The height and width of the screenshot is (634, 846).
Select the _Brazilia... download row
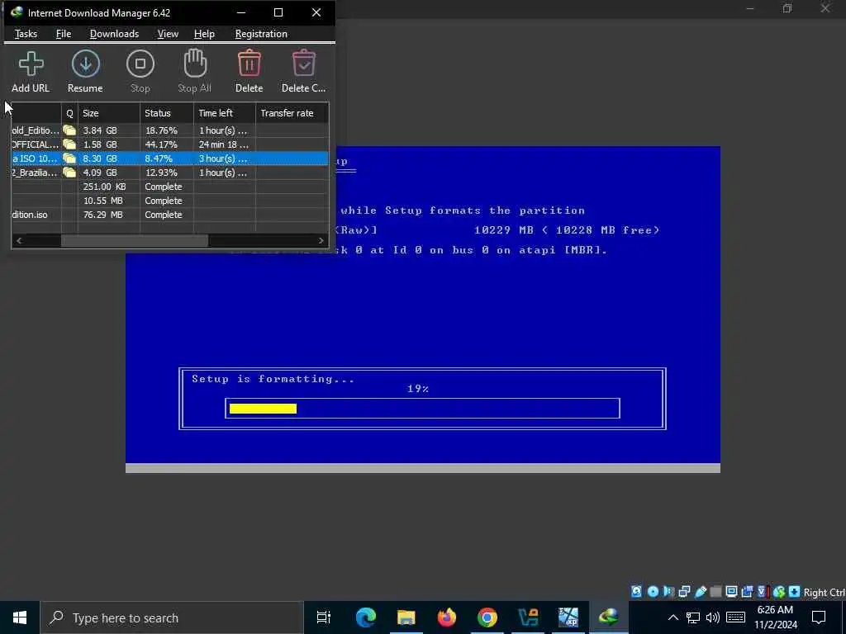coord(170,172)
